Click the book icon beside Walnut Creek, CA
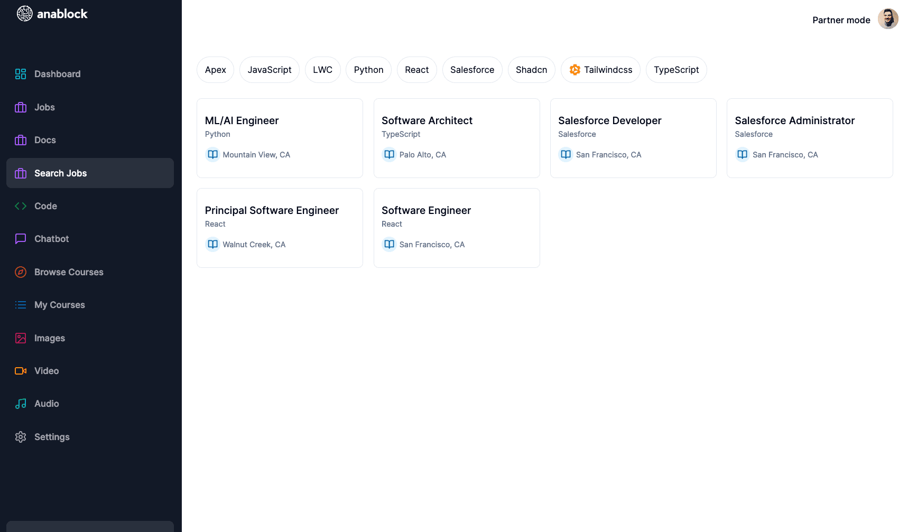 [212, 245]
